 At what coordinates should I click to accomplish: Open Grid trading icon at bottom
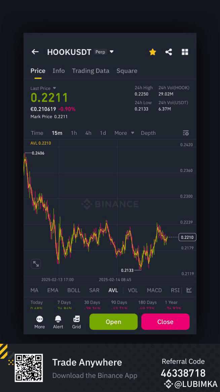pos(76,319)
